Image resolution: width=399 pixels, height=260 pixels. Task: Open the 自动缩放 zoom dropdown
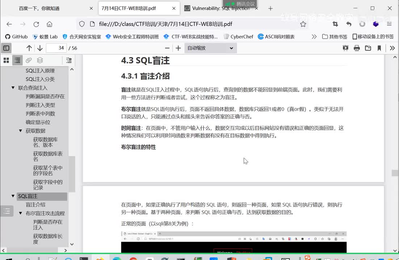210,48
